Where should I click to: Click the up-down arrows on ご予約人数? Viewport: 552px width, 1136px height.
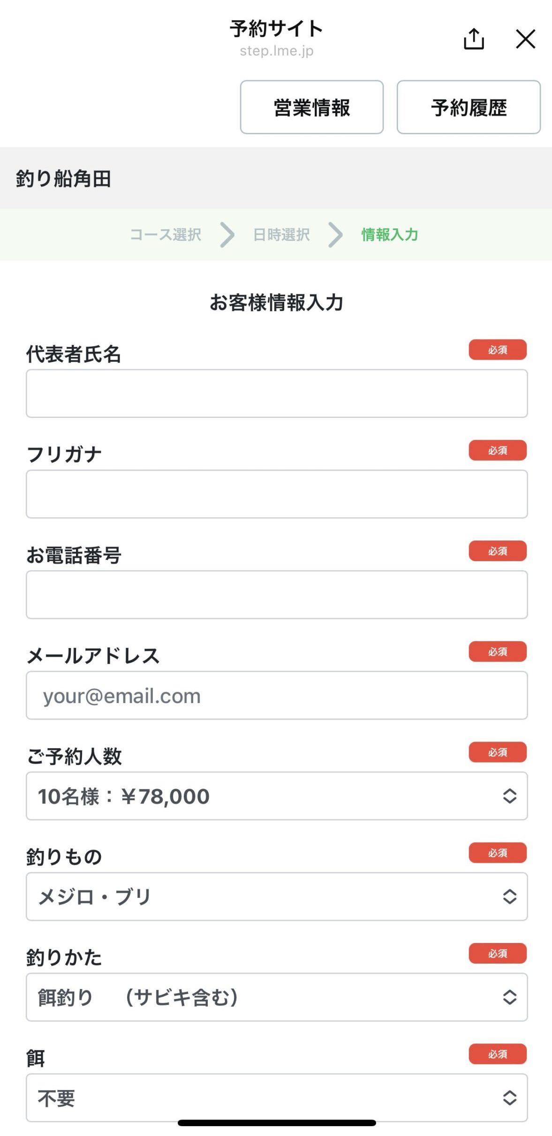pyautogui.click(x=510, y=796)
